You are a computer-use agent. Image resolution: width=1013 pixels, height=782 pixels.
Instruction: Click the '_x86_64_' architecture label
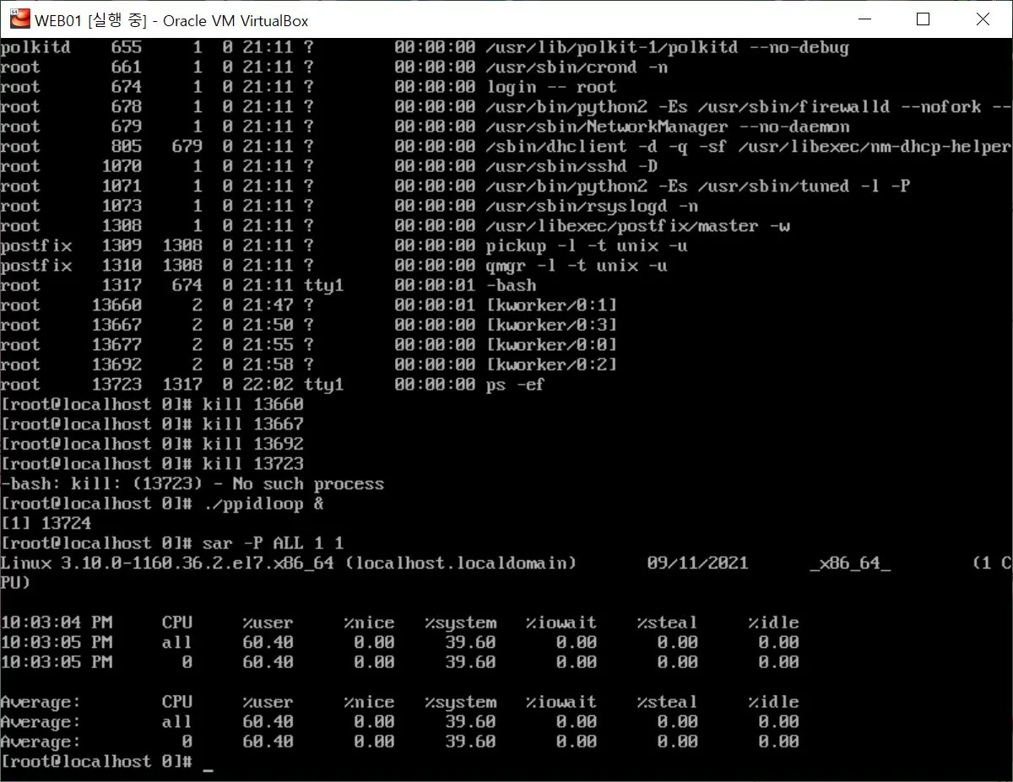[x=849, y=564]
